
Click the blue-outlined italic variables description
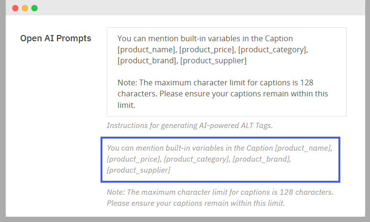click(x=220, y=159)
